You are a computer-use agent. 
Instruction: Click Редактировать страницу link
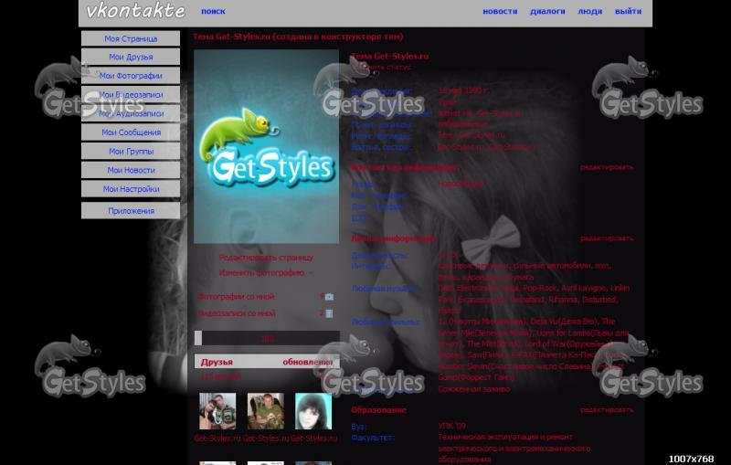[266, 258]
